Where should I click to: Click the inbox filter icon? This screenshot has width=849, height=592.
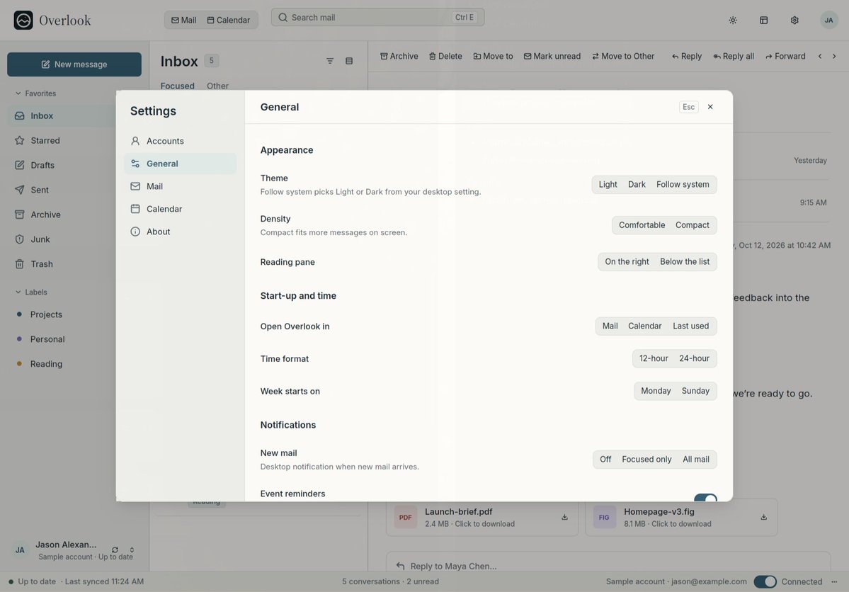(x=330, y=61)
